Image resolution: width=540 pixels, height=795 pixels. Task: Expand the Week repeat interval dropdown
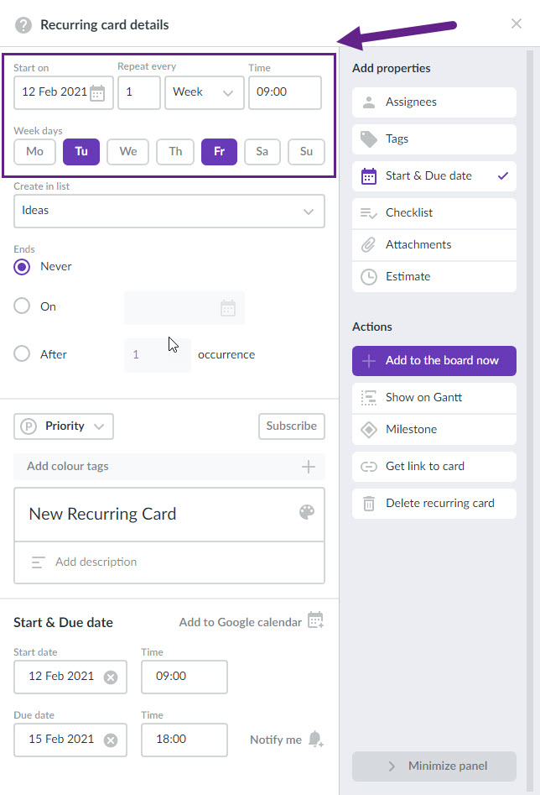pos(204,92)
